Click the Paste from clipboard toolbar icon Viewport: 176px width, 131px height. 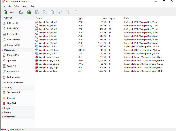(37, 12)
